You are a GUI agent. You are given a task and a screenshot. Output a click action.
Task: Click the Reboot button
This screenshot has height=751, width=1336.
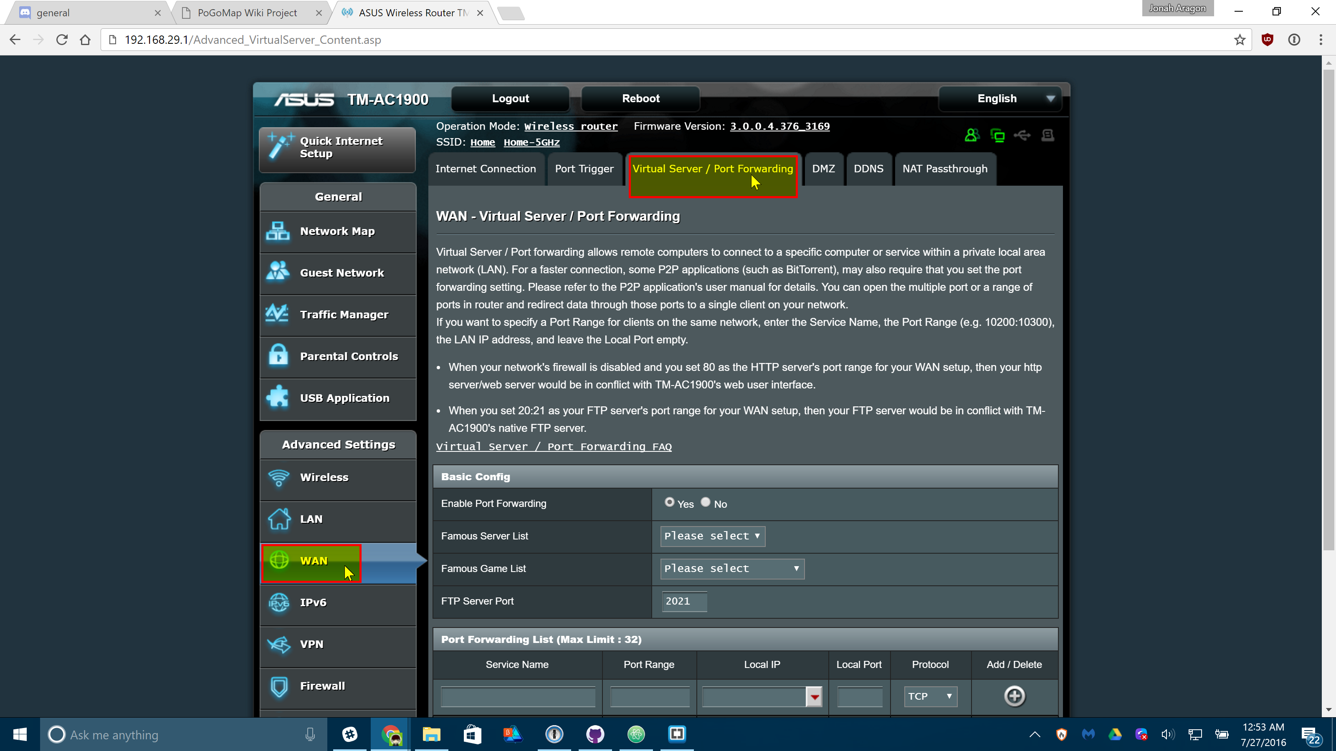640,98
